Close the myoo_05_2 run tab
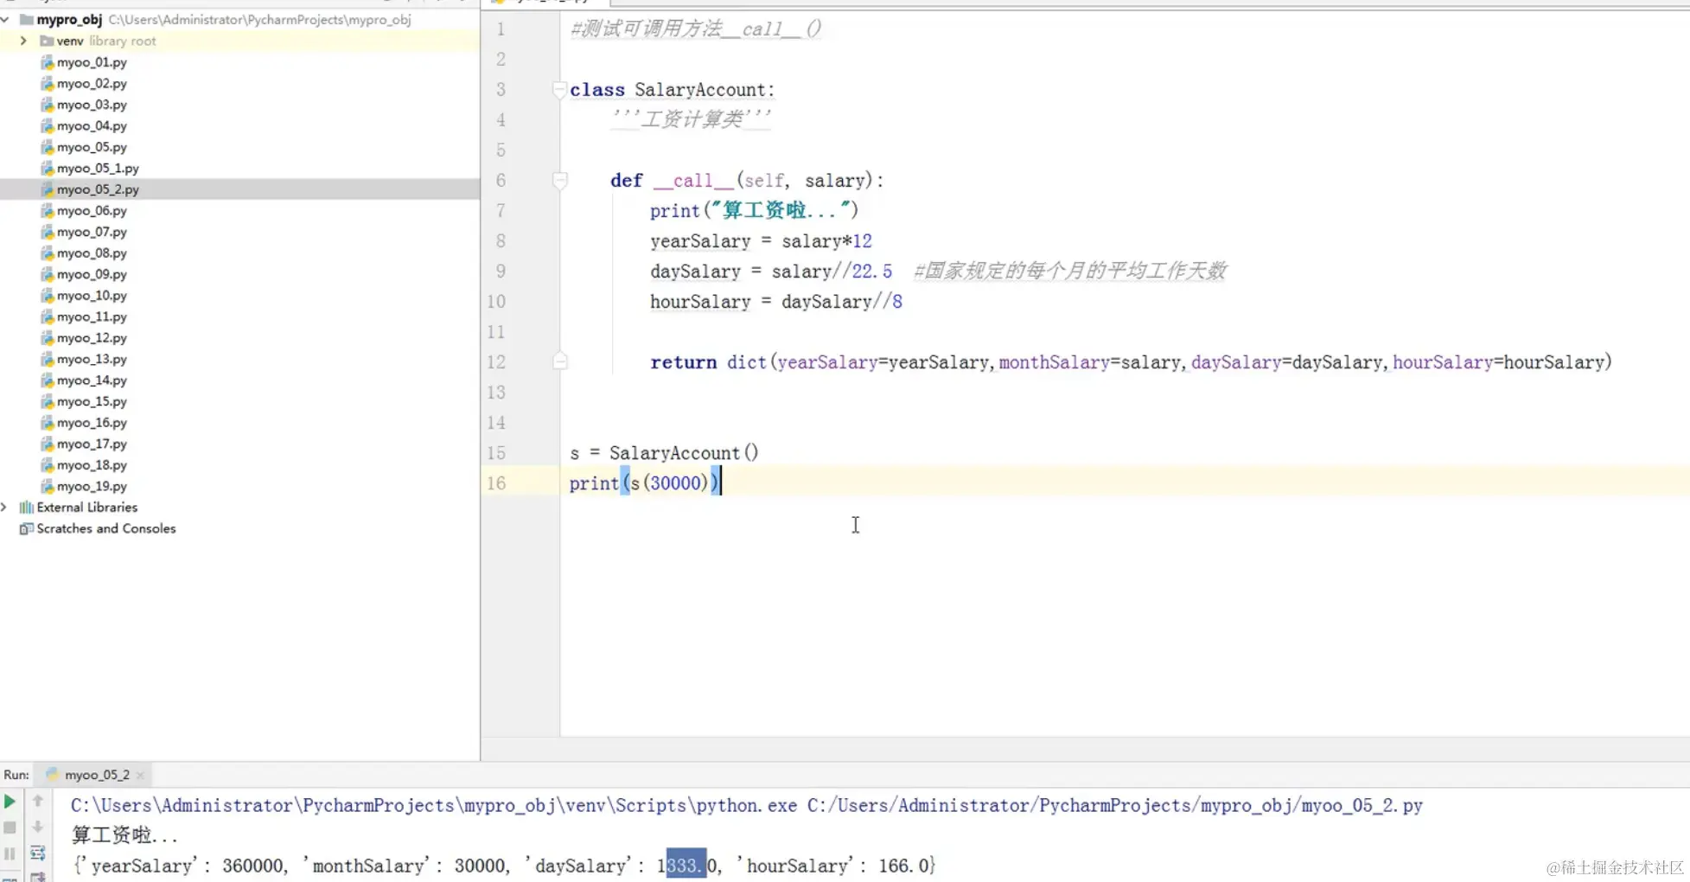This screenshot has height=882, width=1690. (x=140, y=775)
